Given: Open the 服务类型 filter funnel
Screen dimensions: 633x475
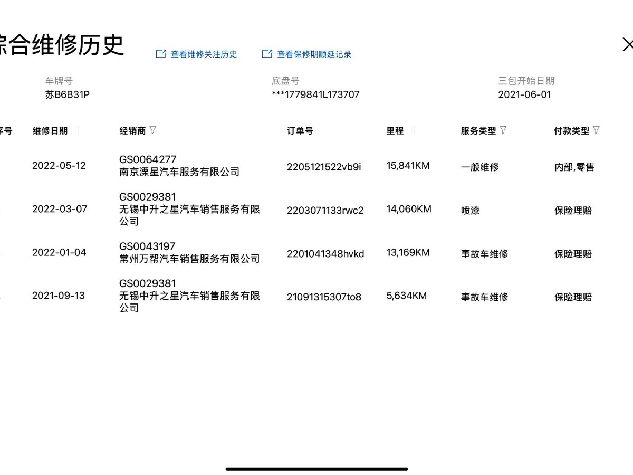Looking at the screenshot, I should coord(503,130).
